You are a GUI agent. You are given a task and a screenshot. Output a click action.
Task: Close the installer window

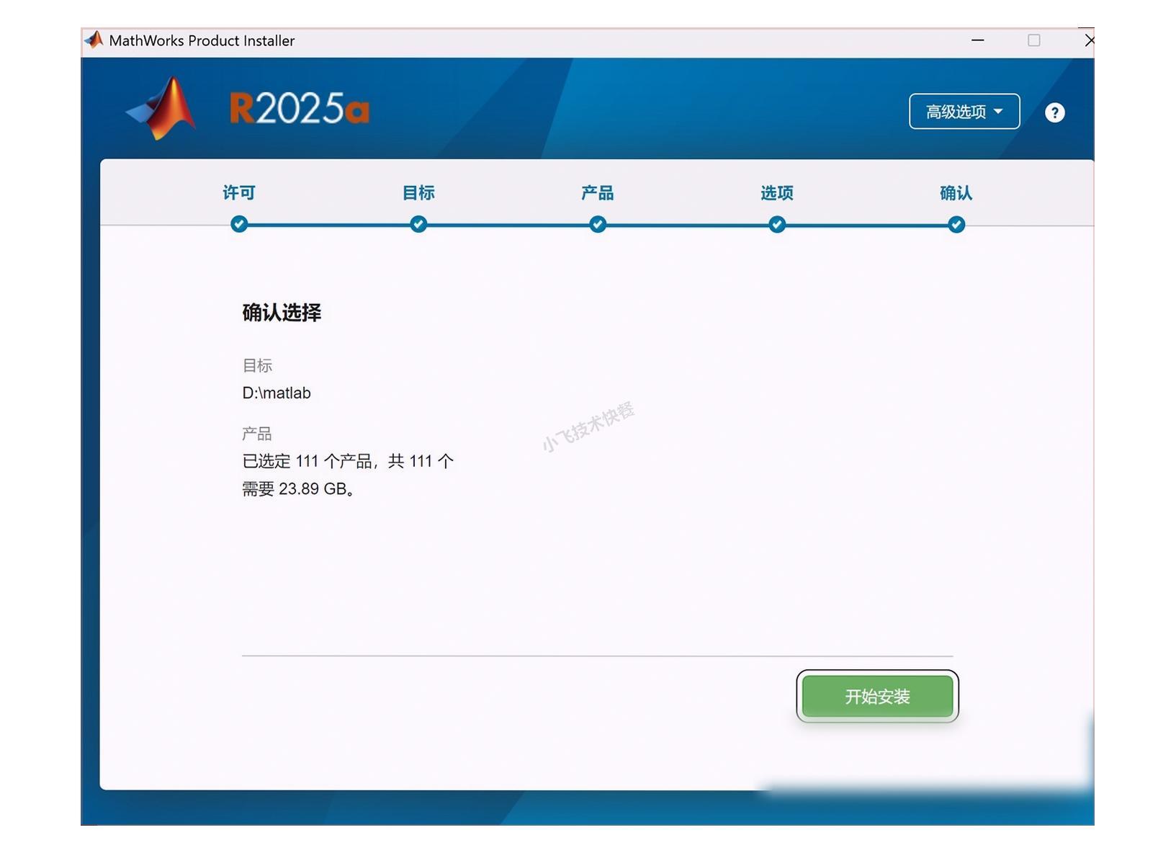pyautogui.click(x=1089, y=40)
